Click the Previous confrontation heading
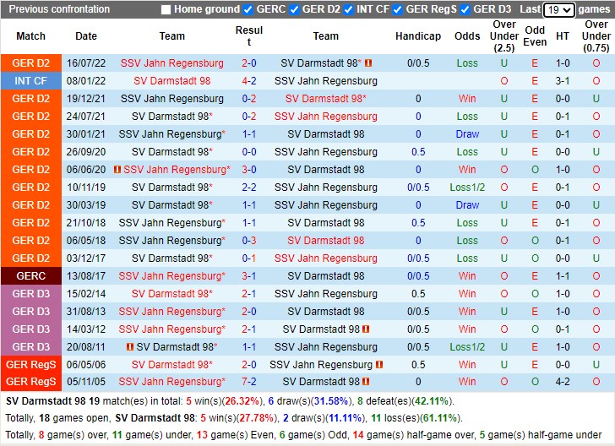The height and width of the screenshot is (446, 615). click(x=59, y=9)
